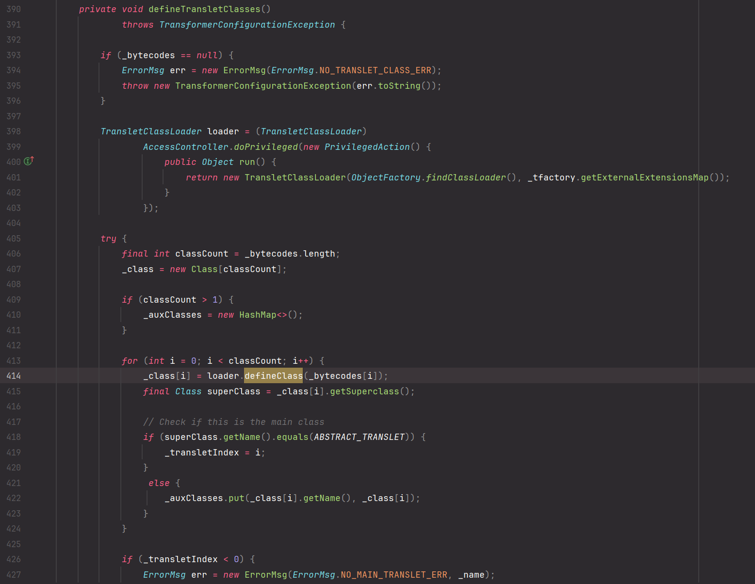Image resolution: width=755 pixels, height=584 pixels.
Task: Click the TransformerConfigurationException in the throws clause
Action: coord(247,25)
